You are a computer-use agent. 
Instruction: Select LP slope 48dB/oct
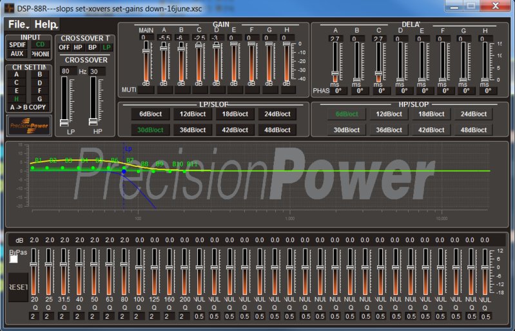(x=277, y=130)
